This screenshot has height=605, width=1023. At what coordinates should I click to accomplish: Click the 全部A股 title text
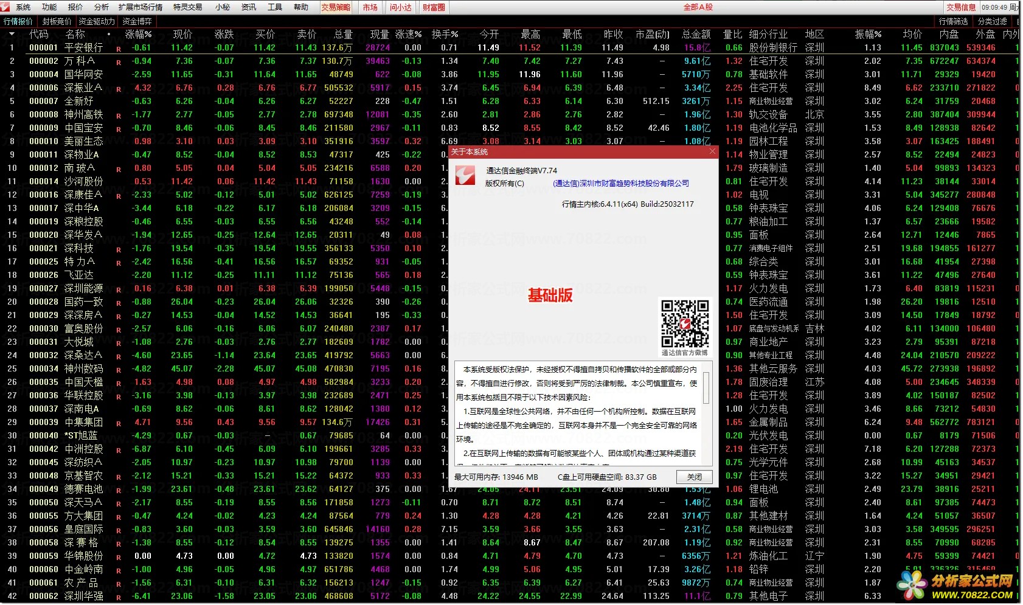click(x=698, y=7)
